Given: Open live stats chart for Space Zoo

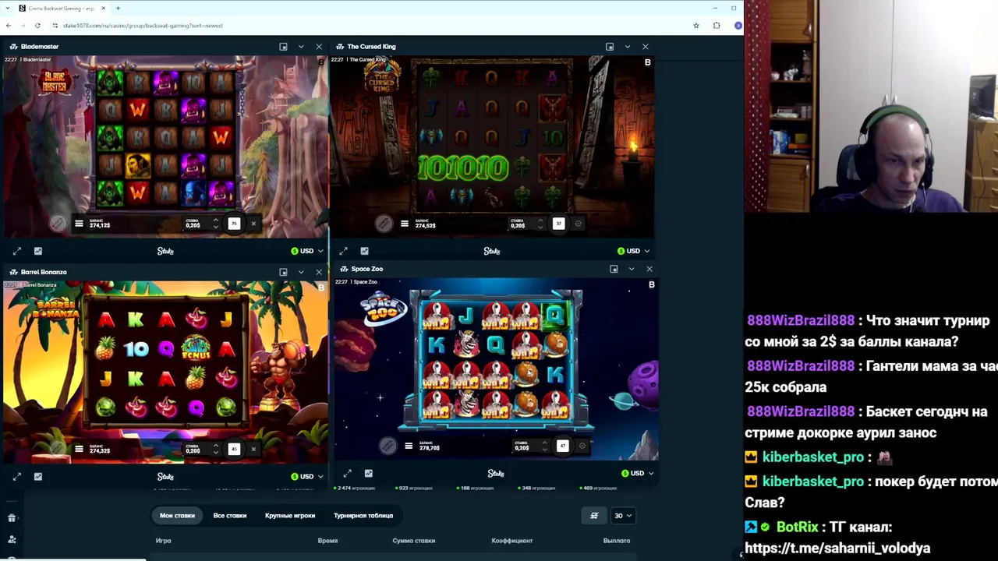Looking at the screenshot, I should pos(369,473).
